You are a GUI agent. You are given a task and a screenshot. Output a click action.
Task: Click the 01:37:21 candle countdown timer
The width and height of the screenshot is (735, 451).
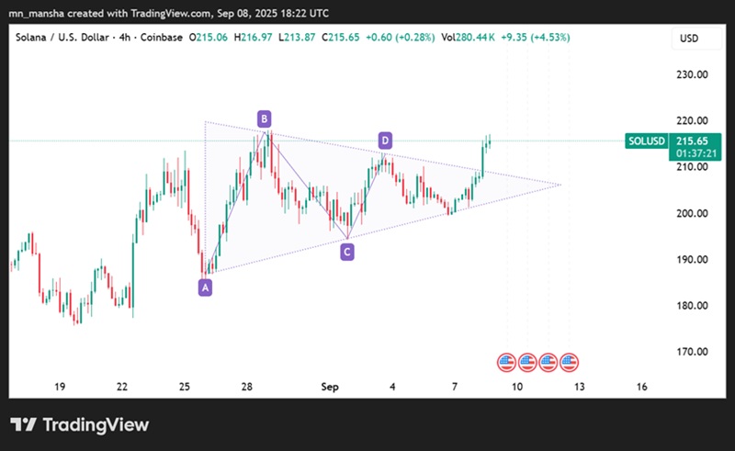[693, 153]
